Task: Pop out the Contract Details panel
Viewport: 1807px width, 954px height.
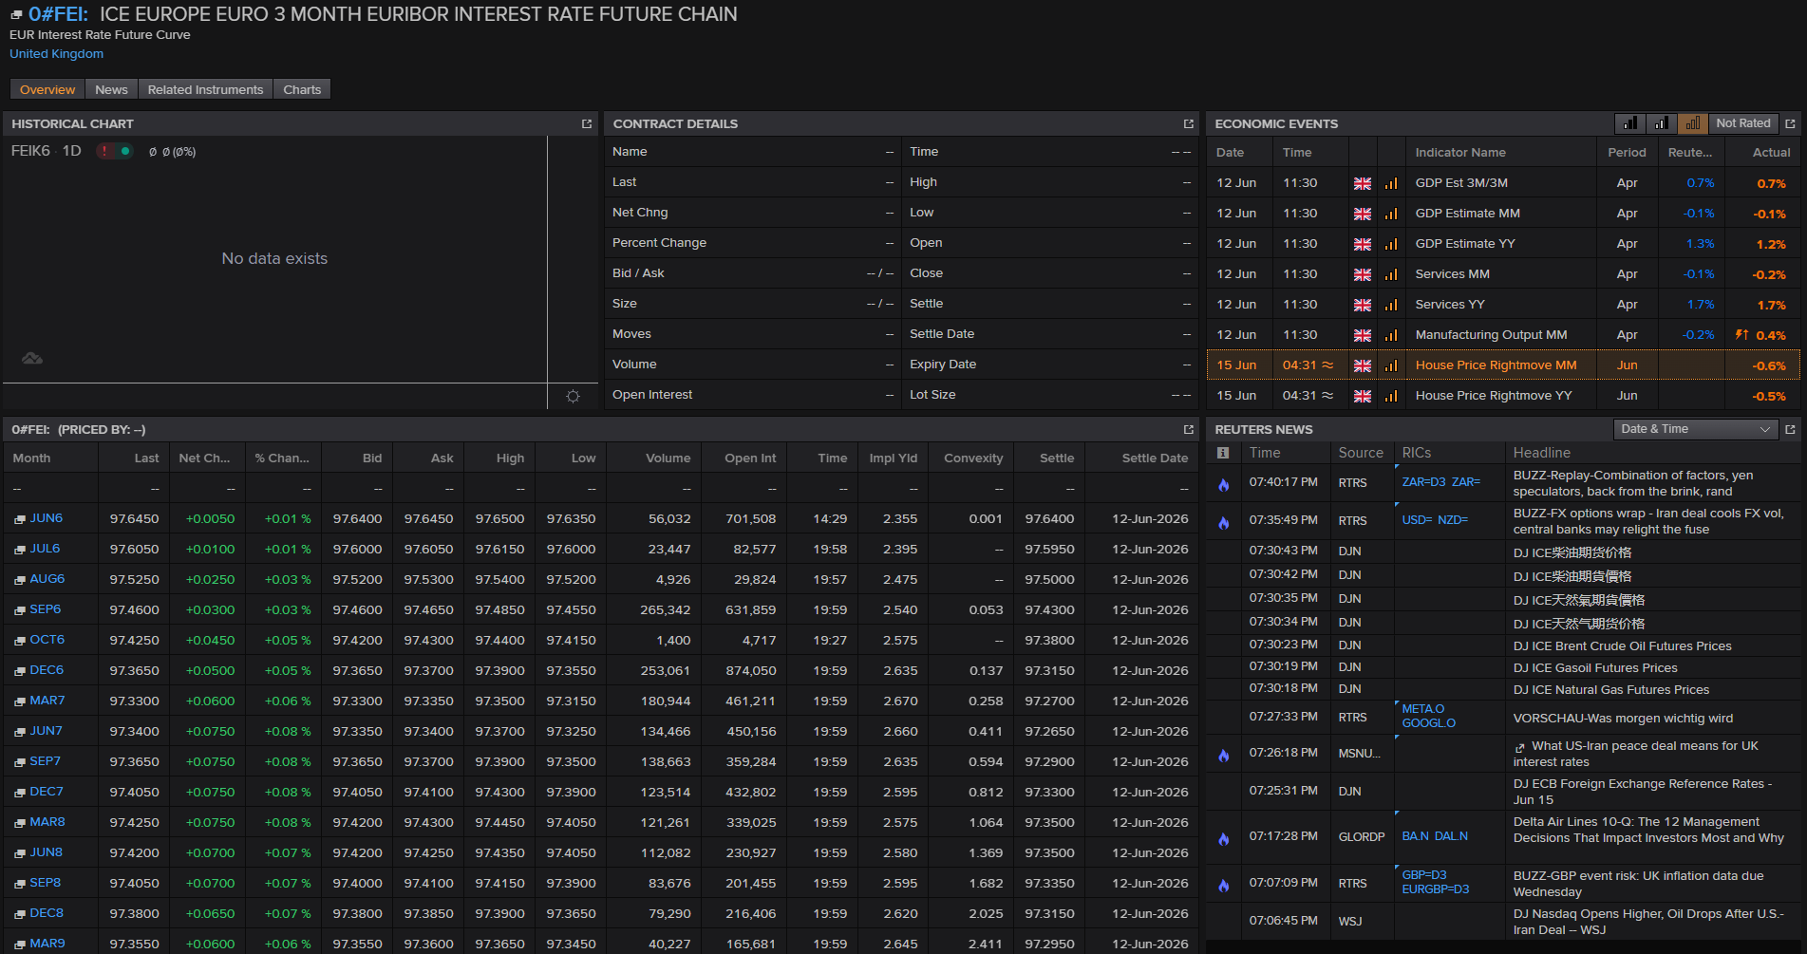Action: click(1188, 124)
